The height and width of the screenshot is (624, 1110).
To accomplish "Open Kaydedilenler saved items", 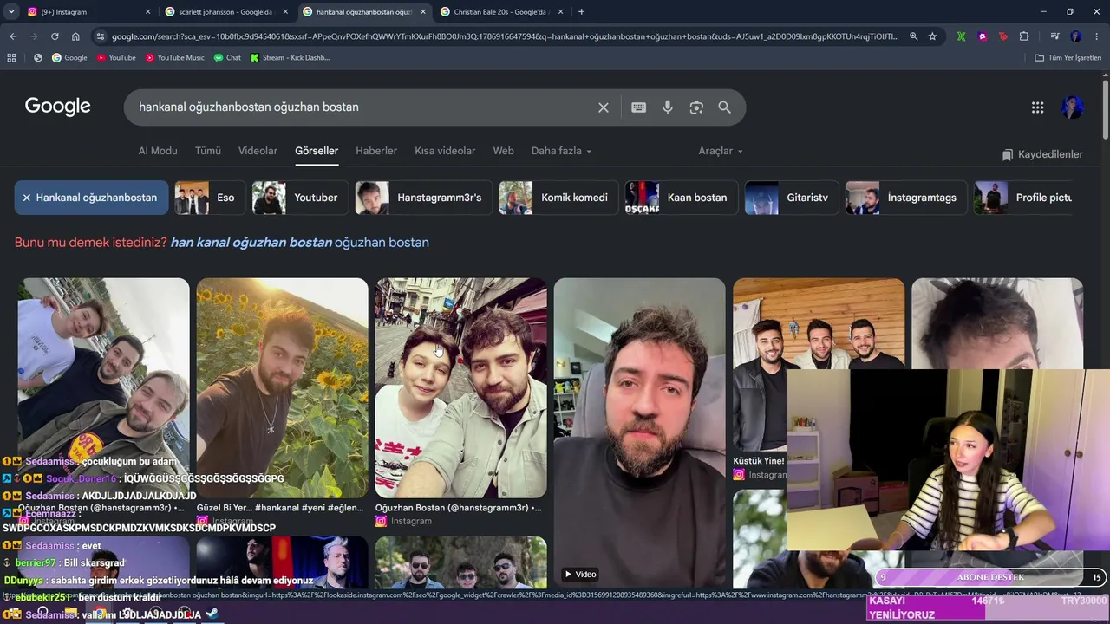I will click(1042, 154).
